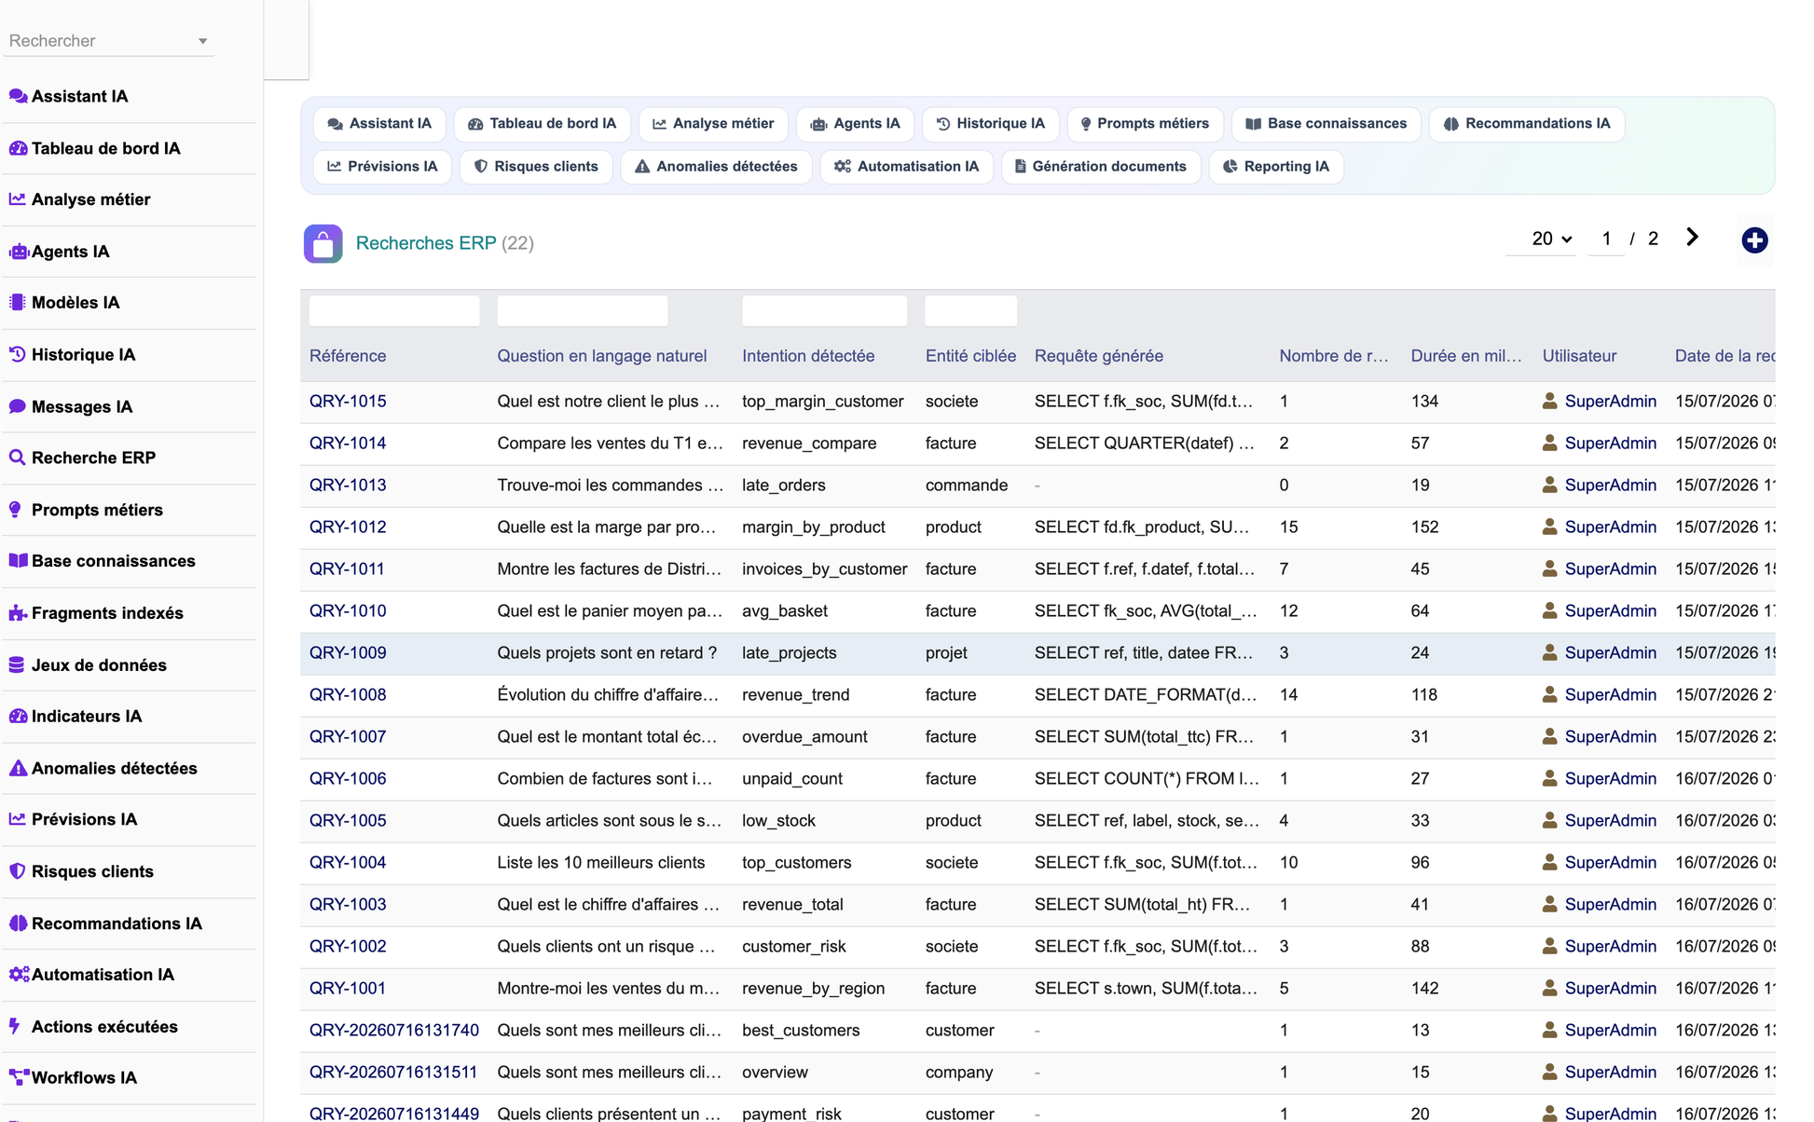This screenshot has height=1122, width=1814.
Task: Click Risques clients shield icon in sidebar
Action: (17, 871)
